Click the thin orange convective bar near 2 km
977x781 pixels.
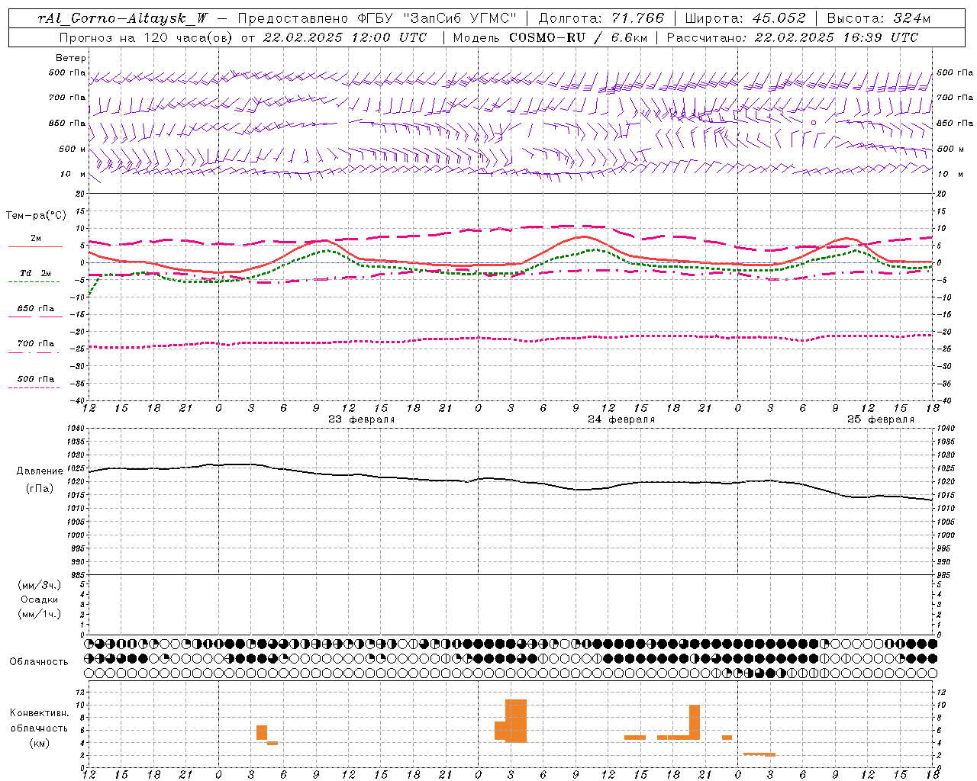click(759, 754)
